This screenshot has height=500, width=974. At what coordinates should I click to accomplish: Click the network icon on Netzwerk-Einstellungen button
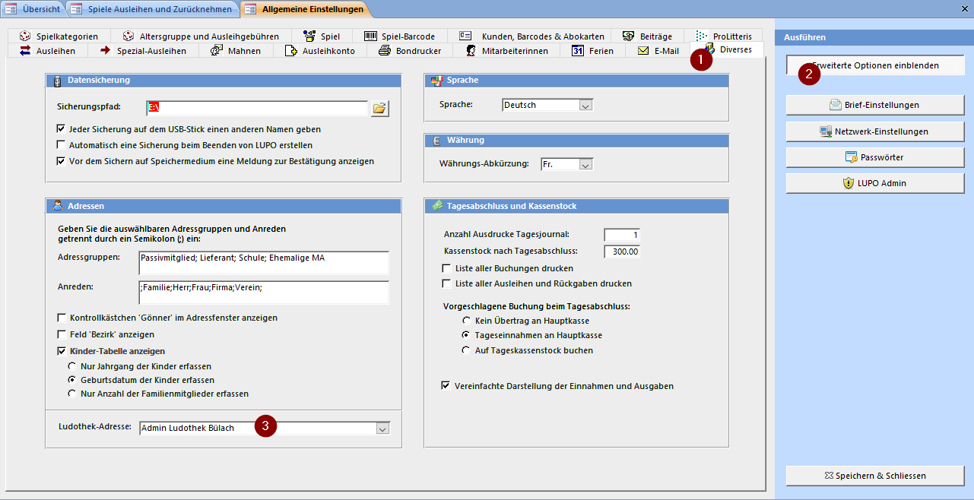point(825,131)
